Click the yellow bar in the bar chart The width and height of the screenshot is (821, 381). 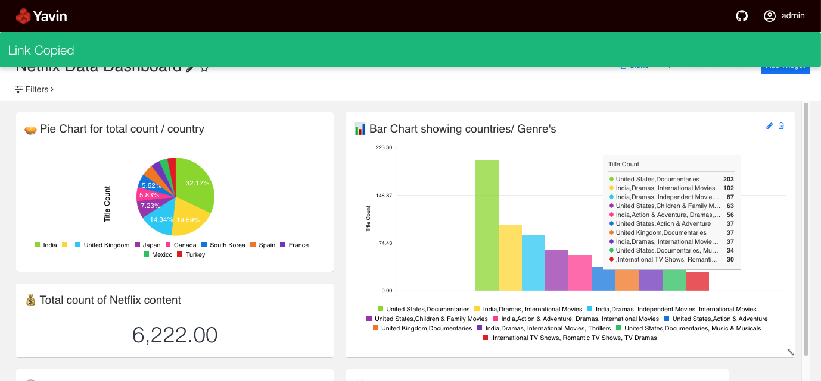point(510,258)
